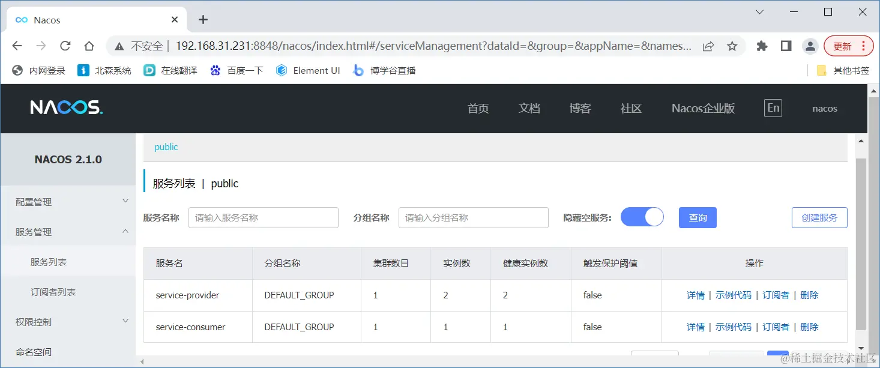Click the 服务名称 input field
Viewport: 880px width, 368px height.
264,217
